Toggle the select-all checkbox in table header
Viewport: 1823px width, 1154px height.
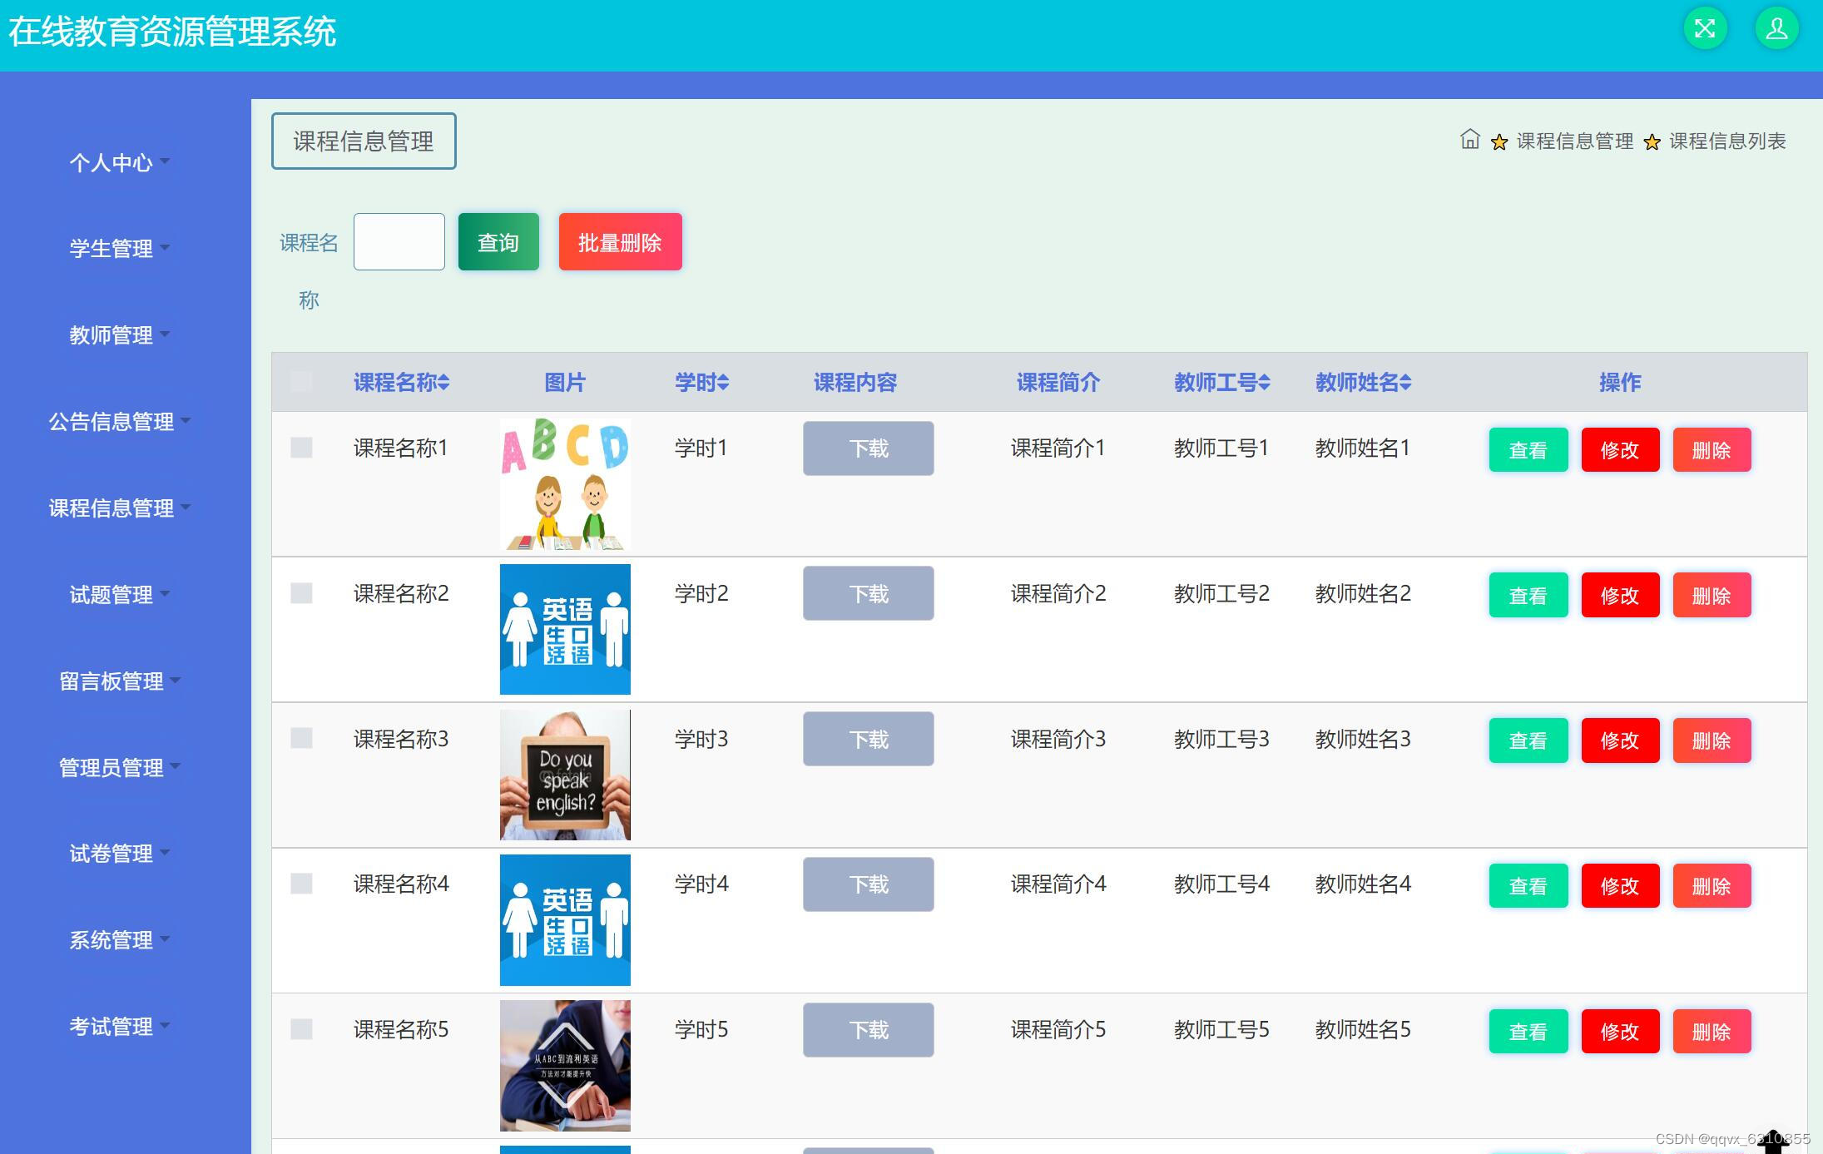(301, 382)
